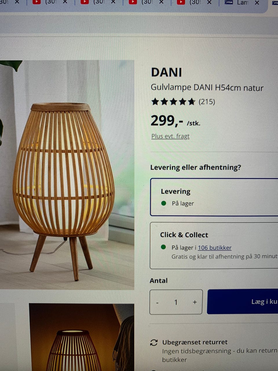Open the main DANI lamp product image
The image size is (278, 371).
tap(67, 175)
